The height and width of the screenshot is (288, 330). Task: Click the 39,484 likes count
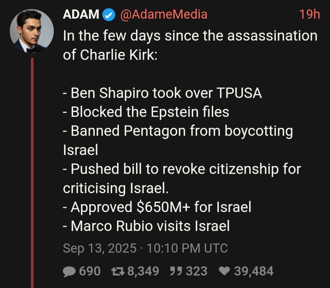pos(254,271)
